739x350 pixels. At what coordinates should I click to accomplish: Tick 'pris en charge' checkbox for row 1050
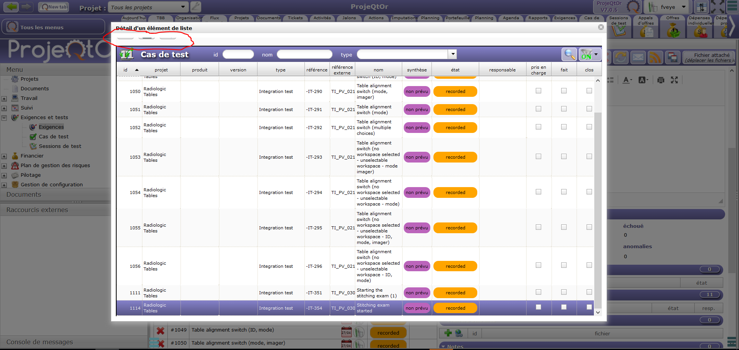coord(538,91)
